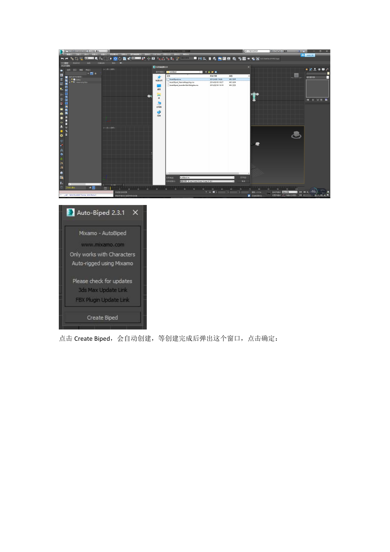This screenshot has width=390, height=552.
Task: Click the 打开 (Open) button in file dialog
Action: pos(243,178)
